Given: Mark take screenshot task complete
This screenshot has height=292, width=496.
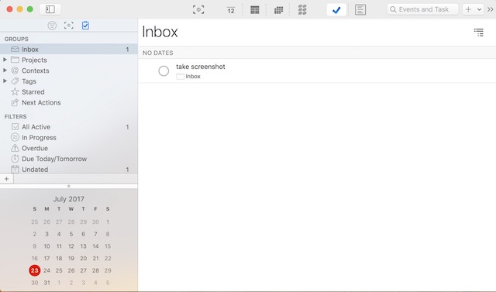Looking at the screenshot, I should pos(164,71).
